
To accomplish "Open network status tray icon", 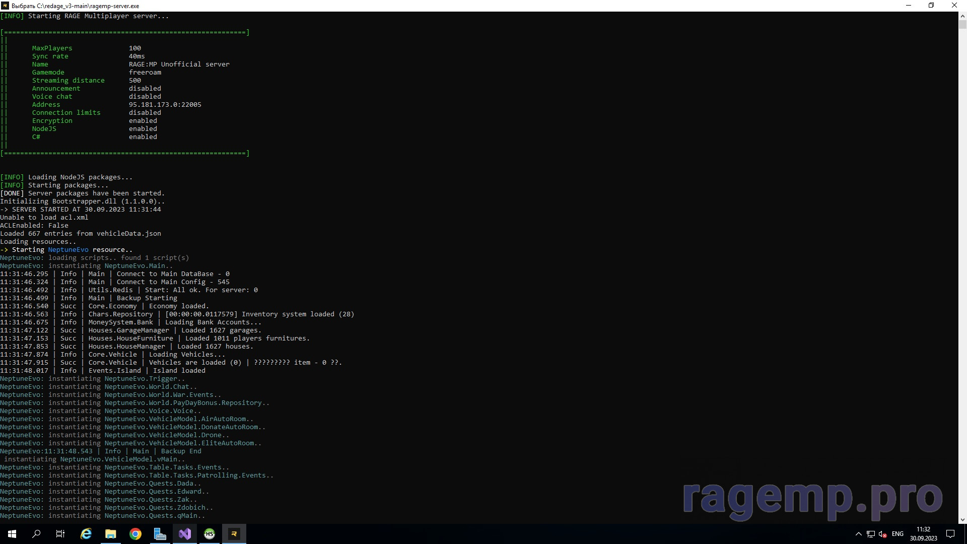I will (871, 534).
